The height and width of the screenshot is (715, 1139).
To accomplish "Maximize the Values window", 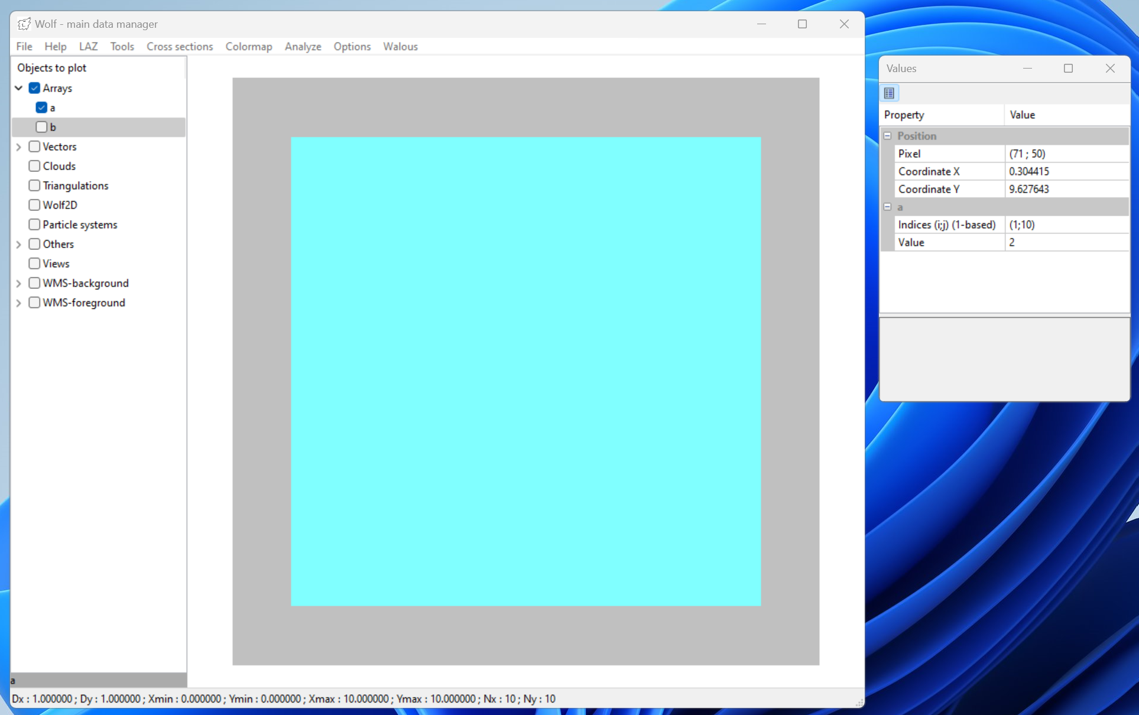I will coord(1068,69).
